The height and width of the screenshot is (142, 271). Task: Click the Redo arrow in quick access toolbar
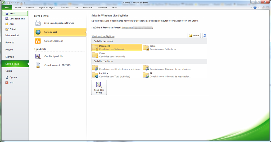[18, 3]
